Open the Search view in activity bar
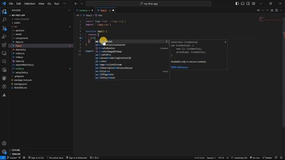This screenshot has width=285, height=160. 4,20
